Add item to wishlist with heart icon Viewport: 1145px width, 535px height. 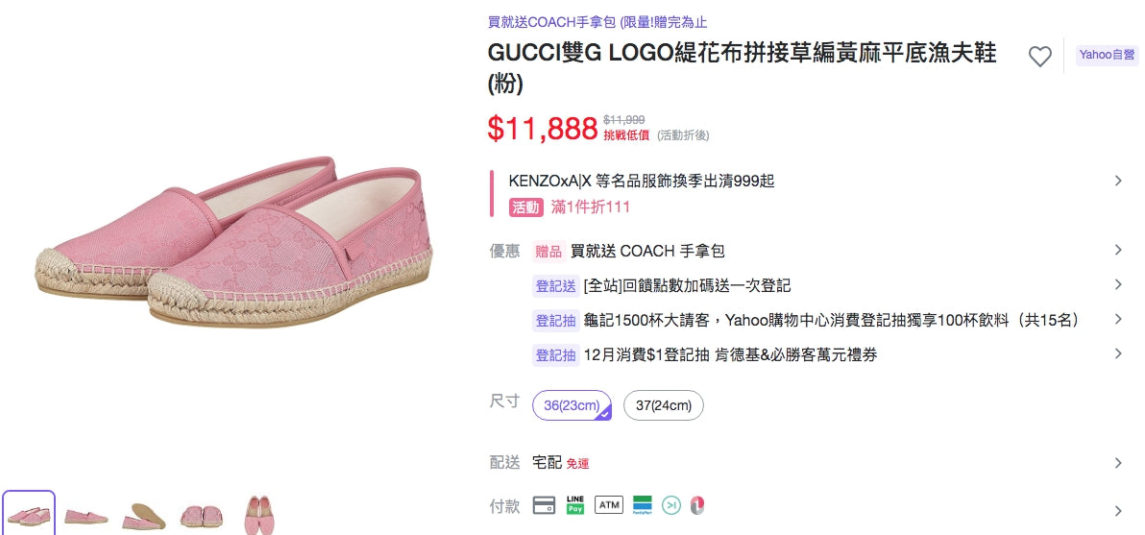coord(1039,57)
